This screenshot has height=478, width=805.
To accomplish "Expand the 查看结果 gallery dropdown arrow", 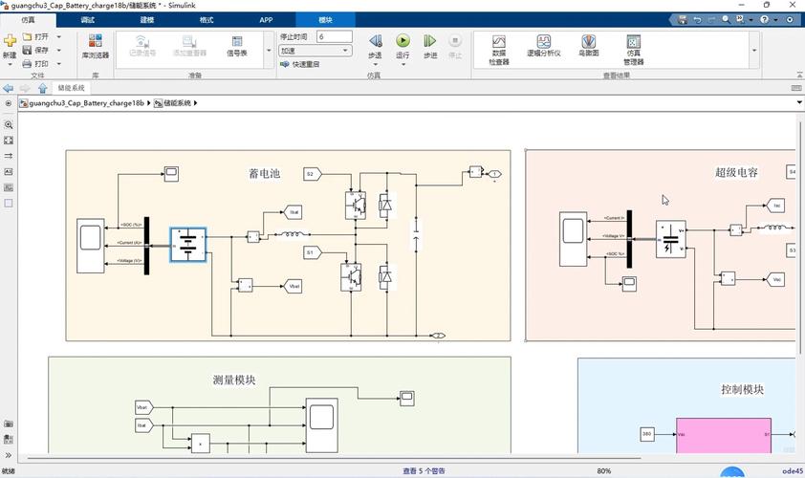I will pos(754,50).
